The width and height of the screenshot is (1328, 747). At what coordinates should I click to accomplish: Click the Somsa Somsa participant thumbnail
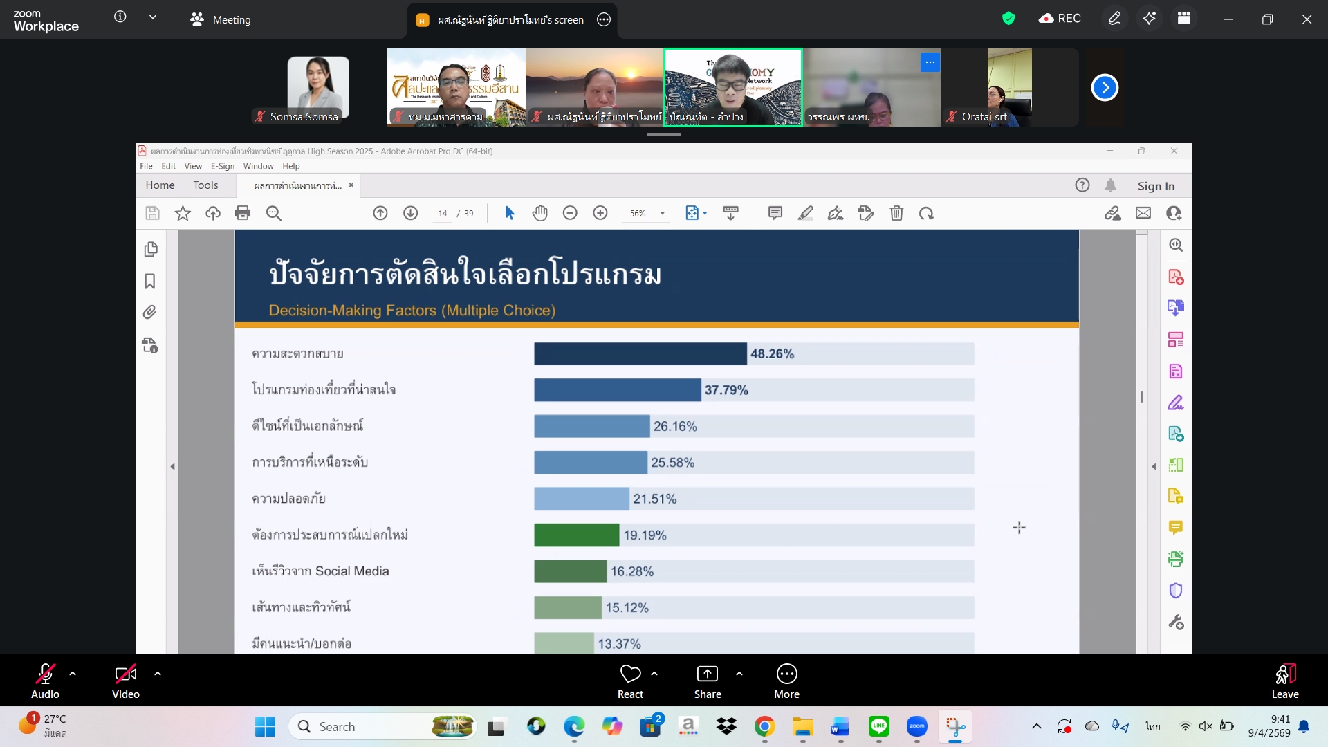click(318, 88)
